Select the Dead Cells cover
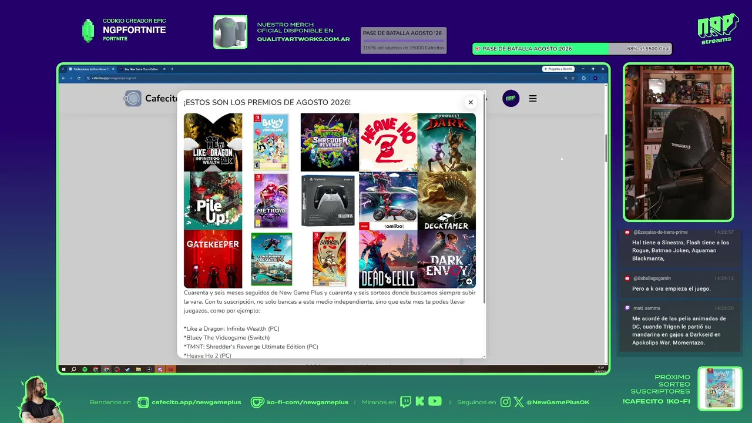 coord(388,259)
